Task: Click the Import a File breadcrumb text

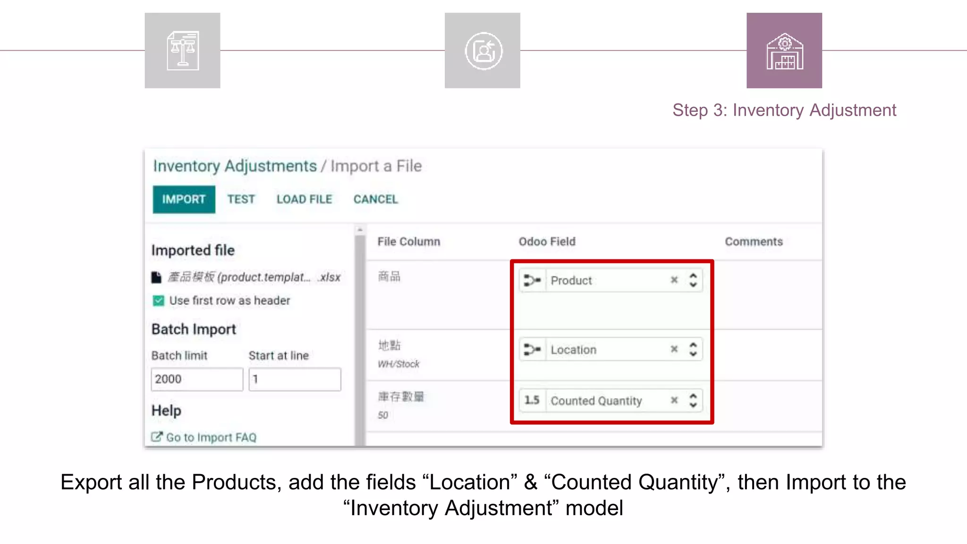Action: pyautogui.click(x=376, y=166)
